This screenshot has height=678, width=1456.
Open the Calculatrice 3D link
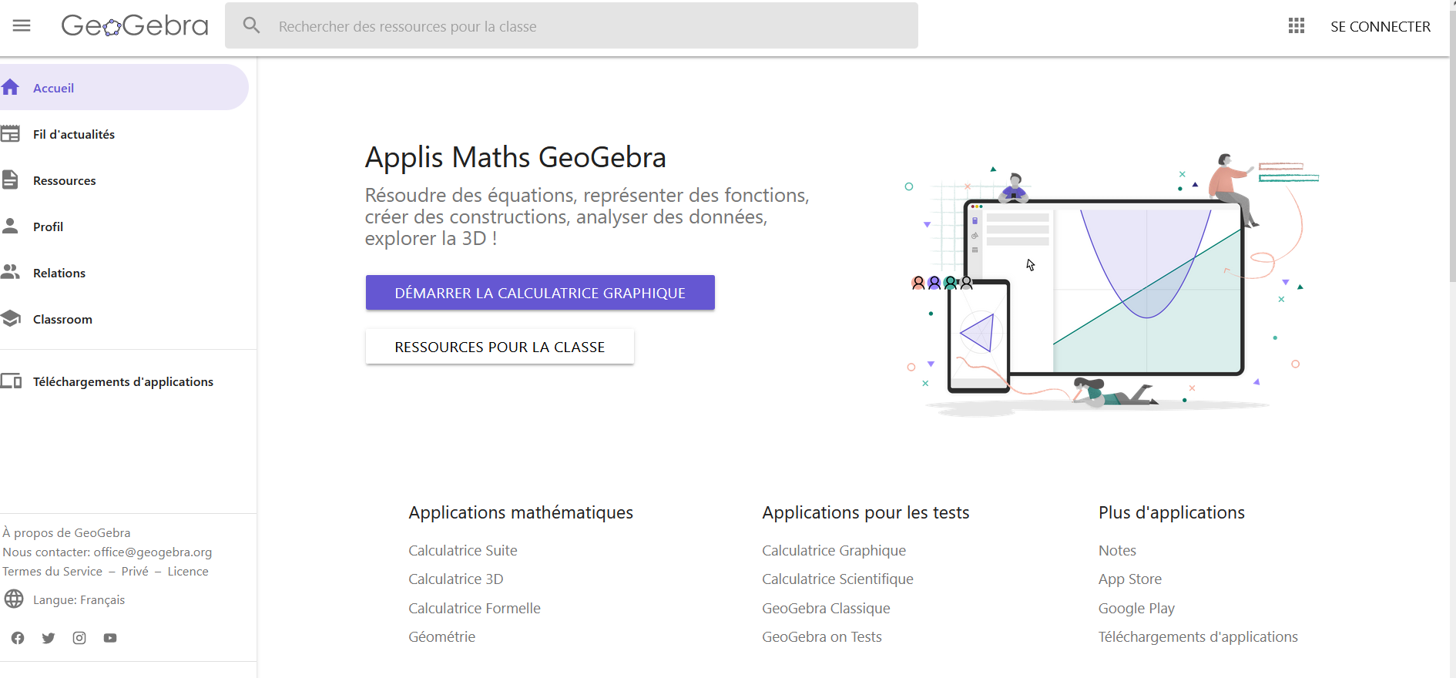tap(455, 579)
